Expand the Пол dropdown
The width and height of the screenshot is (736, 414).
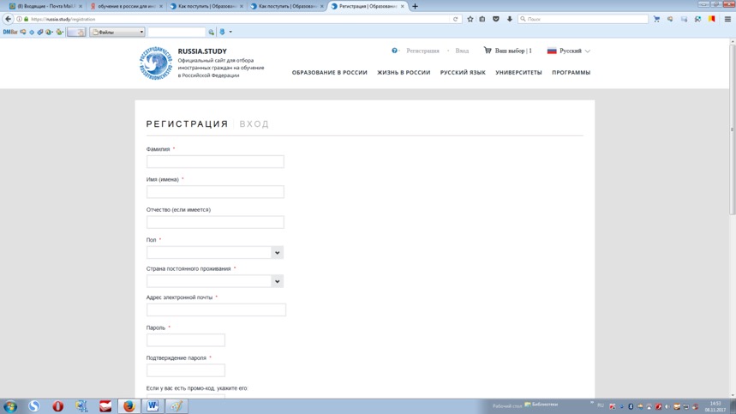(277, 253)
